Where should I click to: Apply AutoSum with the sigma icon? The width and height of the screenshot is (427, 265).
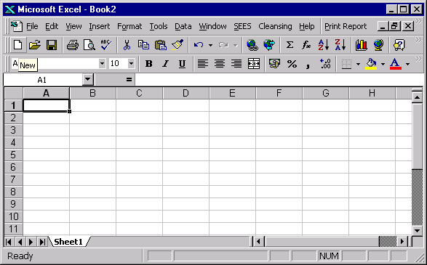[x=290, y=45]
